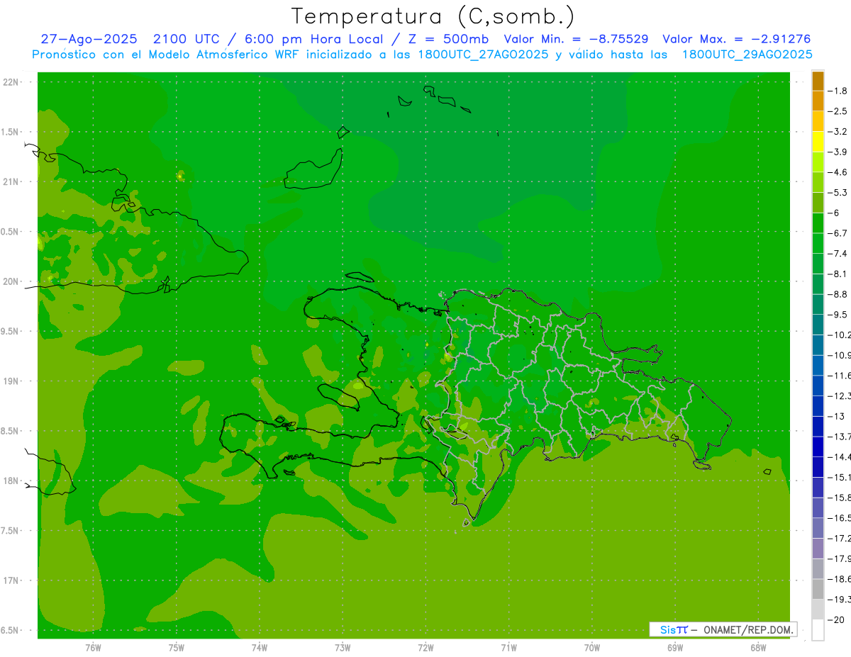Click the 'Temperatura (C,somb.)' title
Image resolution: width=851 pixels, height=657 pixels.
tap(433, 16)
